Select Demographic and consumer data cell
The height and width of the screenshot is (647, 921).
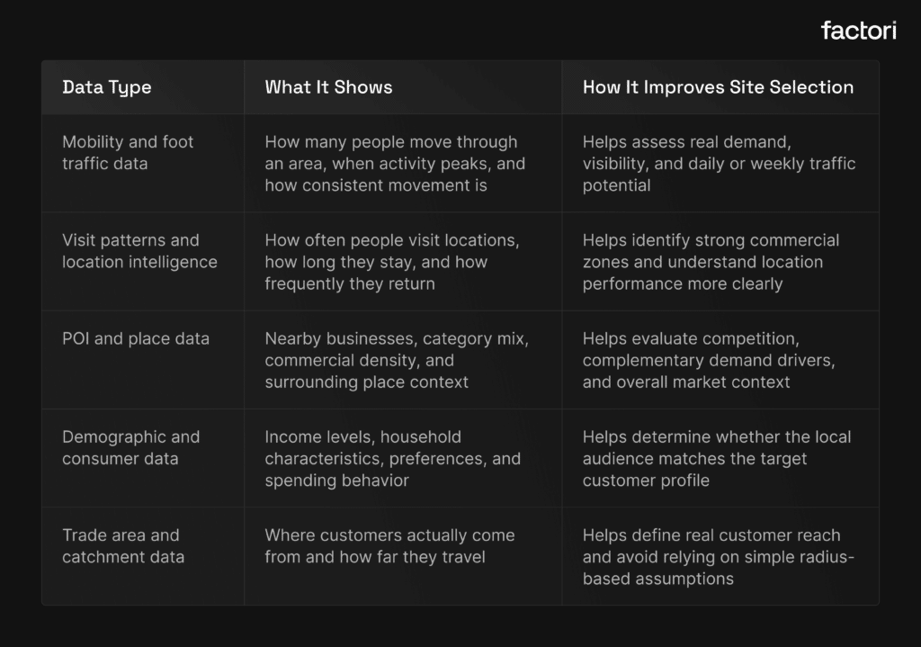click(x=130, y=448)
